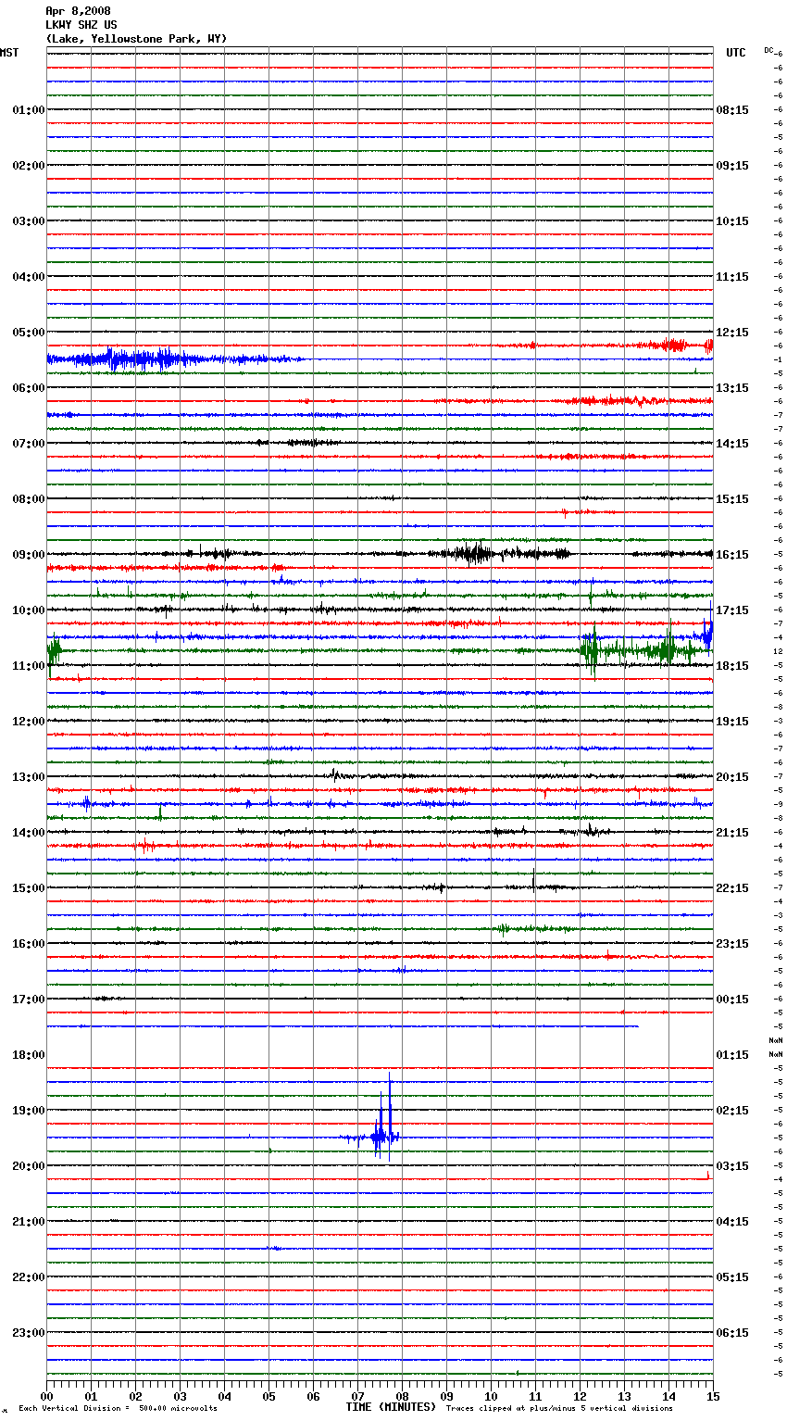
Task: Click the '00' minute tick on the bottom axis
Action: tap(47, 1396)
